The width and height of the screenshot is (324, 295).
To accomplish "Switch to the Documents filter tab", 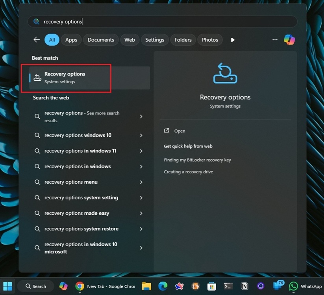I will 100,39.
